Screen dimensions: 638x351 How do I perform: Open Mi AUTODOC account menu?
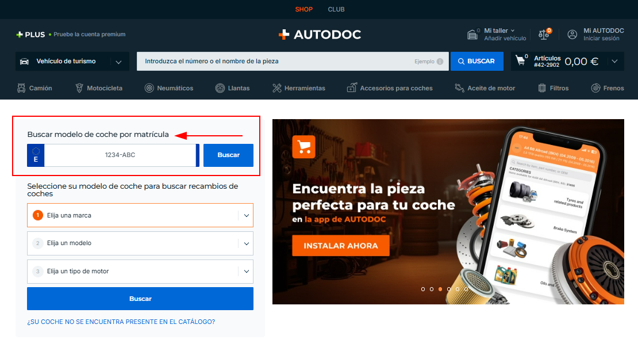[604, 30]
